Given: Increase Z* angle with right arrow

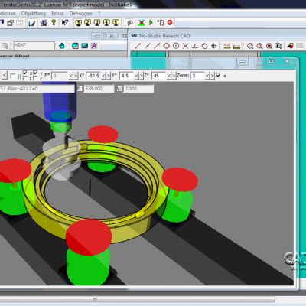Looking at the screenshot, I should [x=174, y=76].
